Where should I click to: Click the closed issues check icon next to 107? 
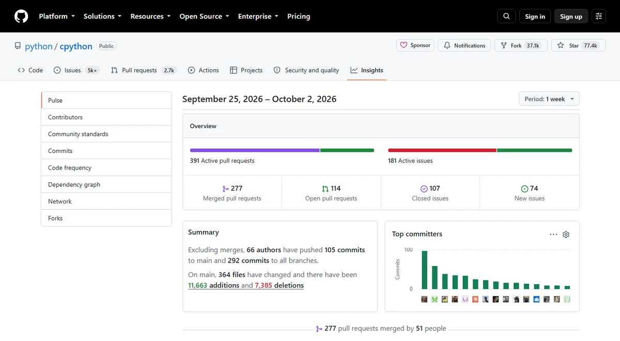coord(424,189)
